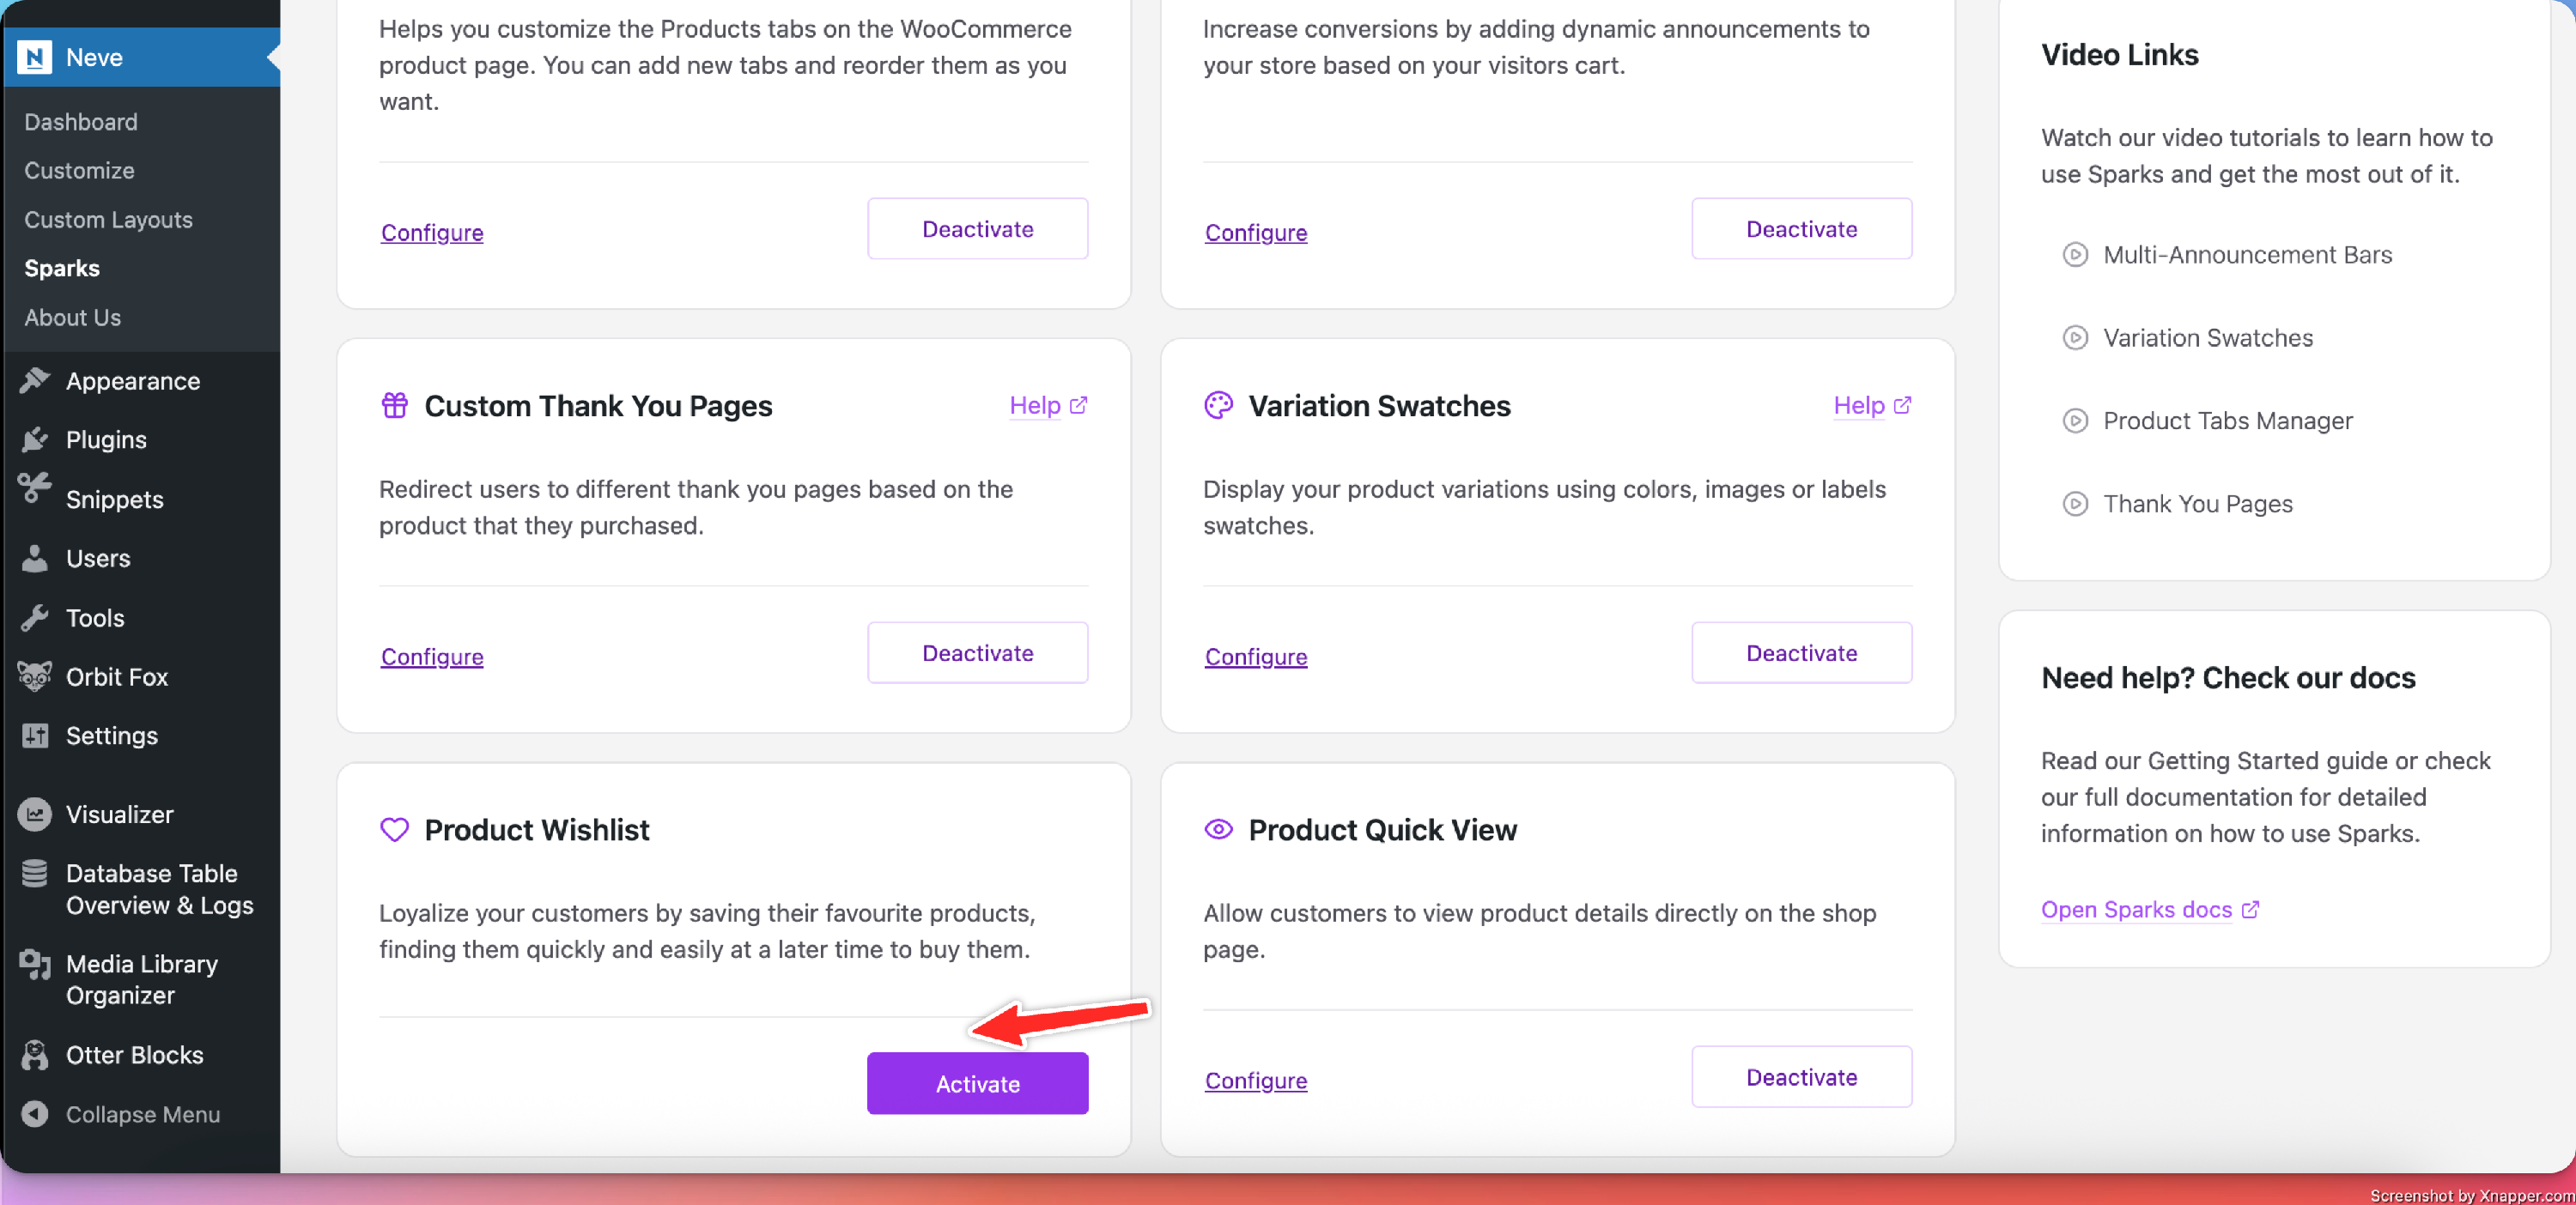Click the Snippets scissors icon
2576x1205 pixels.
pyautogui.click(x=34, y=489)
